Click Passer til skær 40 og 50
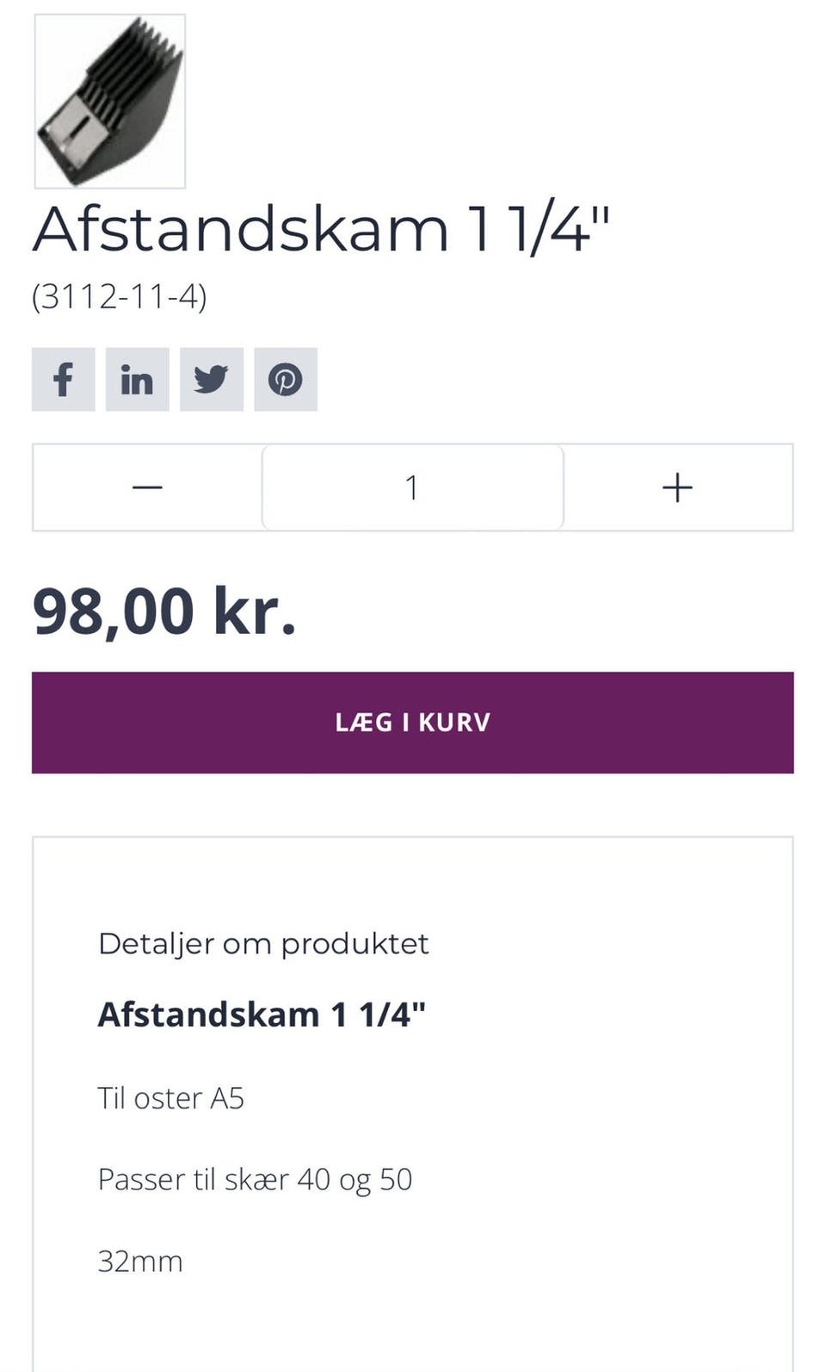The image size is (826, 1372). (x=255, y=1179)
